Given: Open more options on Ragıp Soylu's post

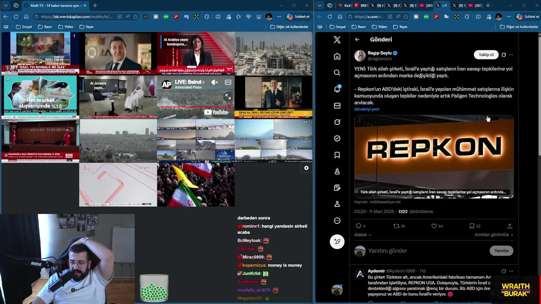Looking at the screenshot, I should pyautogui.click(x=511, y=54).
